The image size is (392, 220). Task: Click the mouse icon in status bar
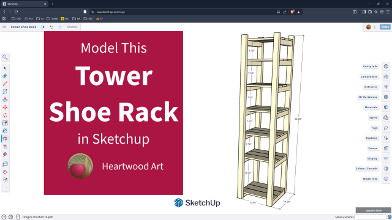click(18, 217)
